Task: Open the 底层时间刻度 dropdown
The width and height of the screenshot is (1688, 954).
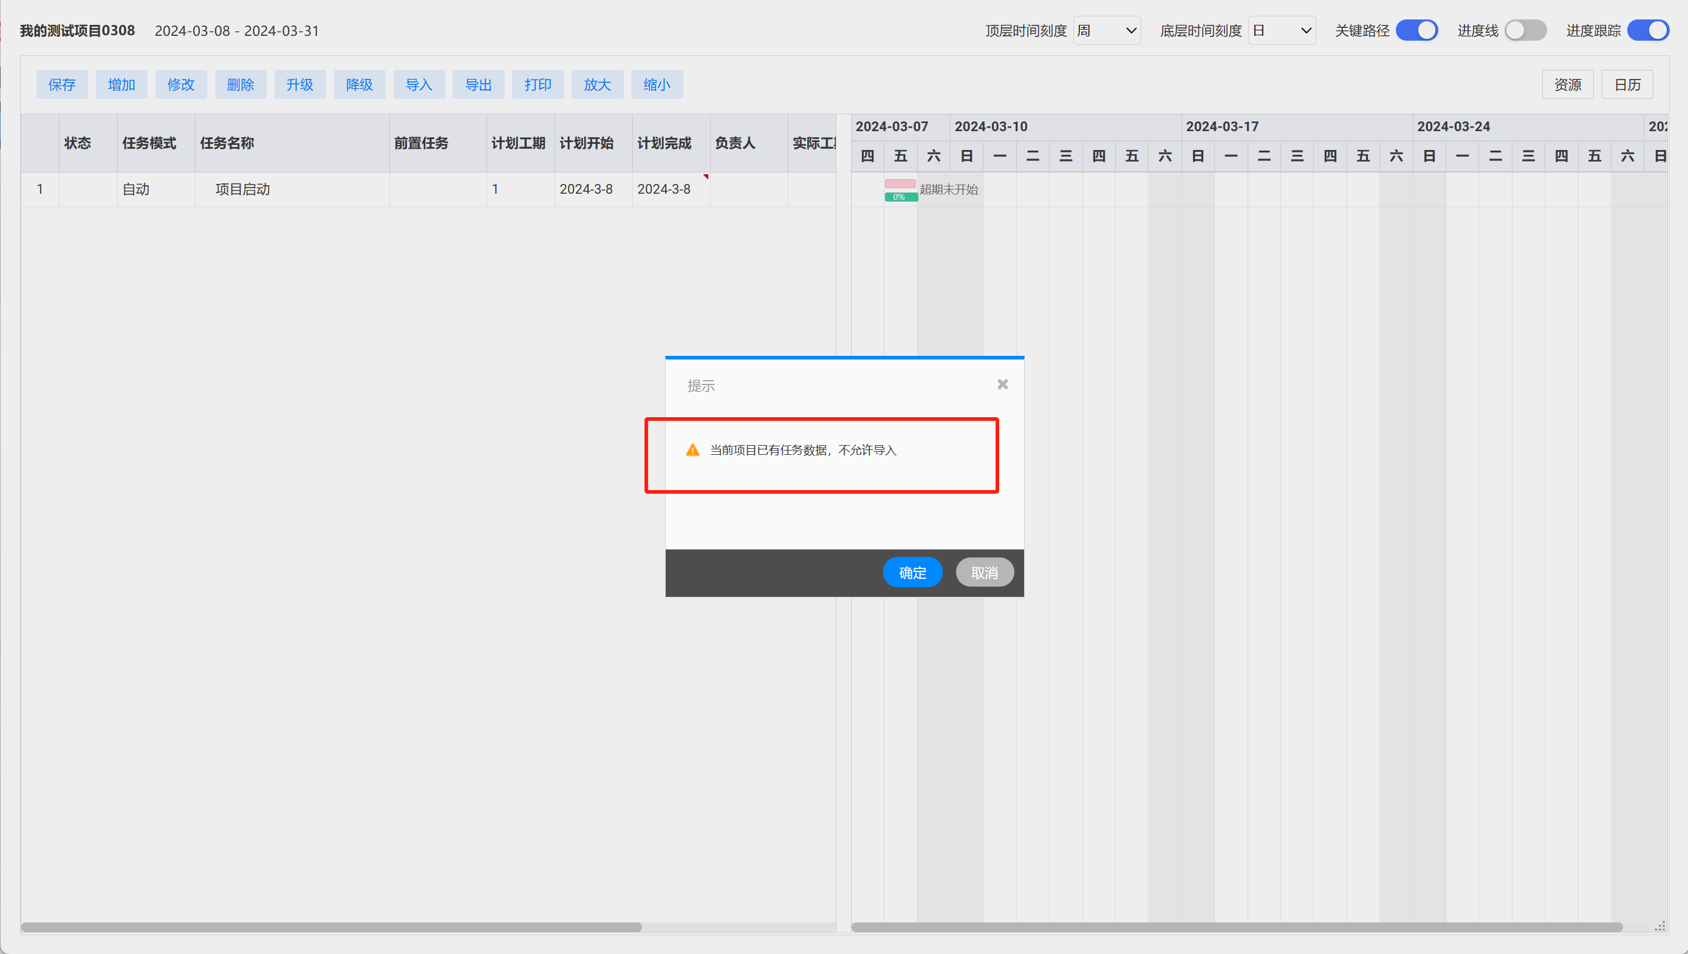Action: point(1281,31)
